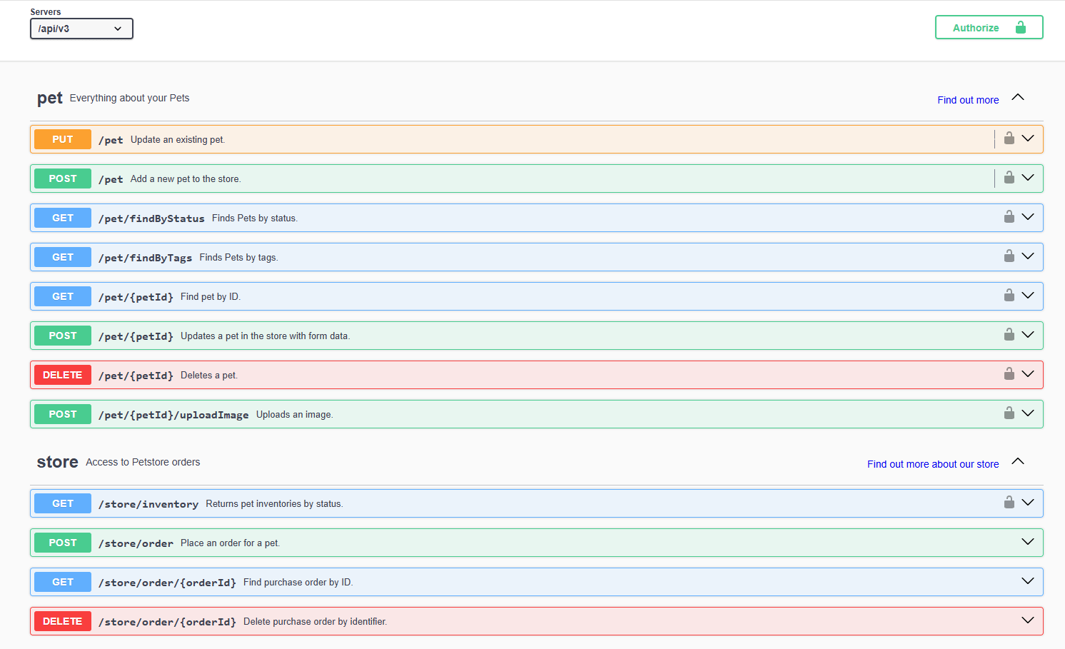This screenshot has height=649, width=1065.
Task: Click the PUT badge on the /pet endpoint
Action: point(62,139)
